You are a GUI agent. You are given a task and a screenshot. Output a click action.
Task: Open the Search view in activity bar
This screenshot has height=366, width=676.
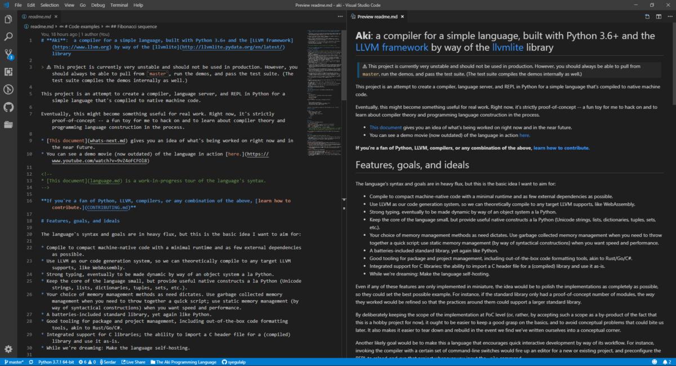(8, 37)
